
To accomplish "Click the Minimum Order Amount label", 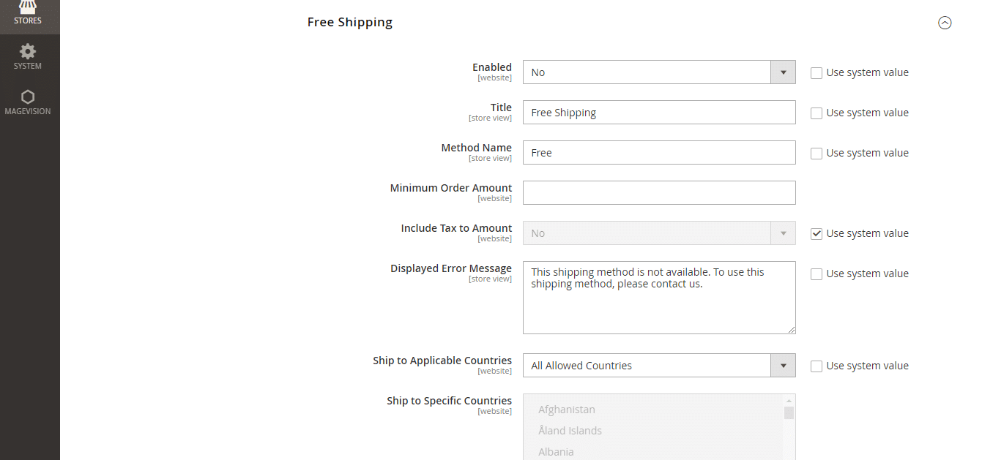I will (451, 188).
